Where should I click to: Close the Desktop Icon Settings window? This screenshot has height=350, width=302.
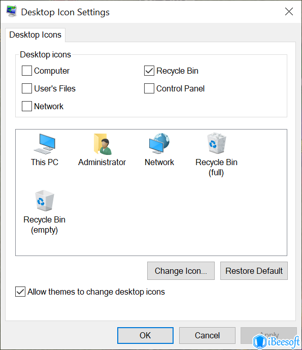point(289,11)
